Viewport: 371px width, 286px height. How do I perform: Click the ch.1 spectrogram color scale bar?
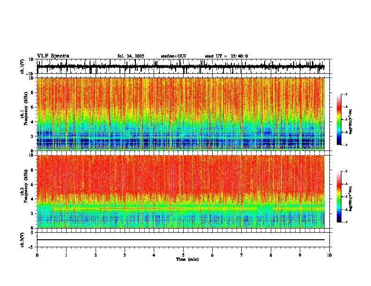(339, 120)
